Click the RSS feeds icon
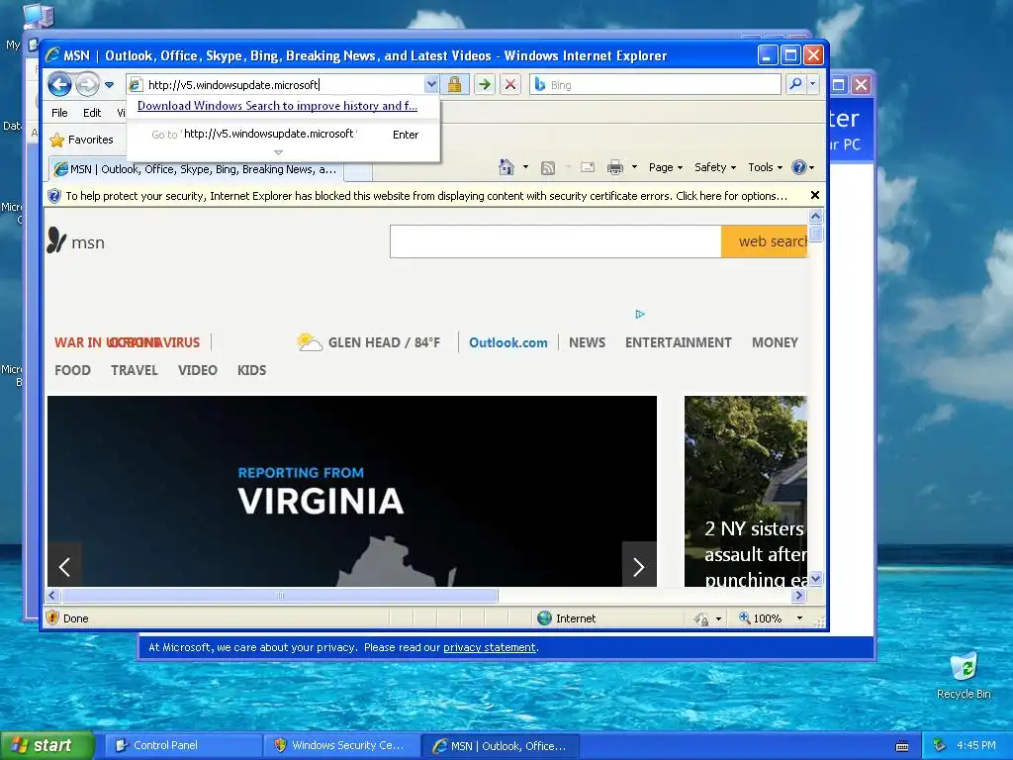This screenshot has height=760, width=1013. [x=548, y=168]
